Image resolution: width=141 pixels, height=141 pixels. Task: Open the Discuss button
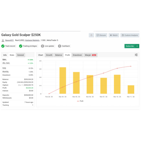coord(101,35)
